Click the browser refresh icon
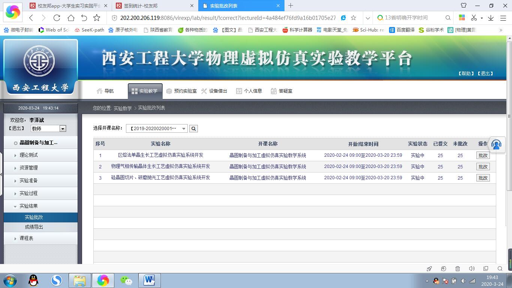The height and width of the screenshot is (288, 512). (x=57, y=18)
